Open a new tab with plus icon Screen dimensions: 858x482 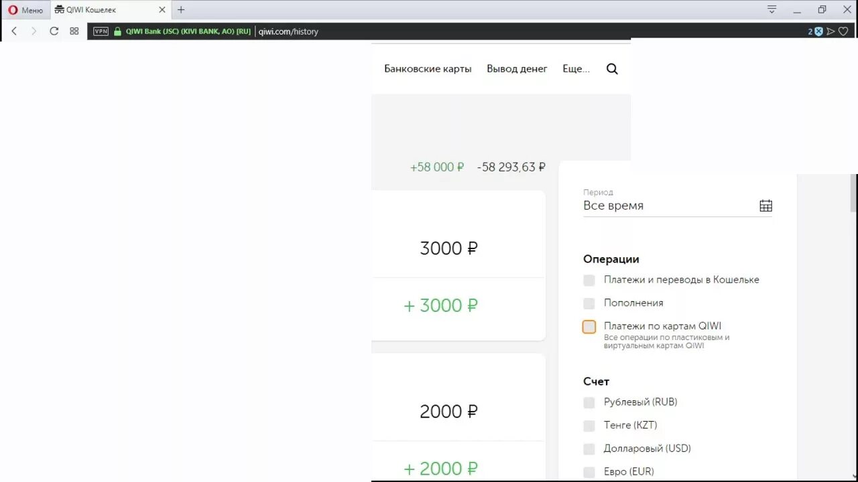181,10
